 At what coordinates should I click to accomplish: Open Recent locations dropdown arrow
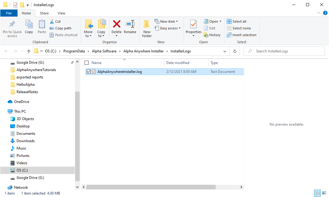(x=22, y=51)
